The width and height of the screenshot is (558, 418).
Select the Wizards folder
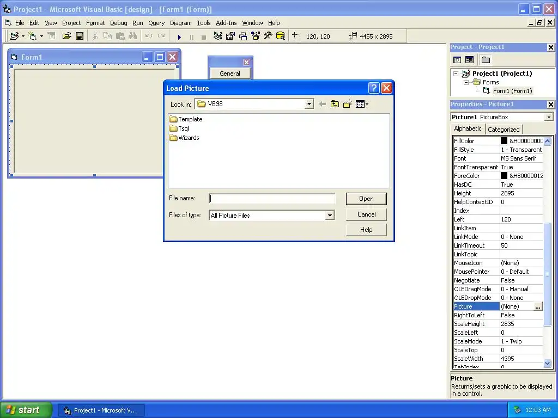click(x=184, y=138)
